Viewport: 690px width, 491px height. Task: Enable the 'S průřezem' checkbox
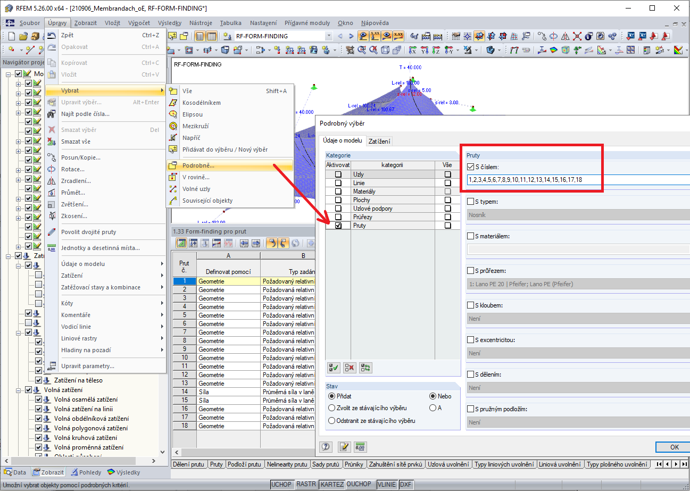click(x=470, y=271)
